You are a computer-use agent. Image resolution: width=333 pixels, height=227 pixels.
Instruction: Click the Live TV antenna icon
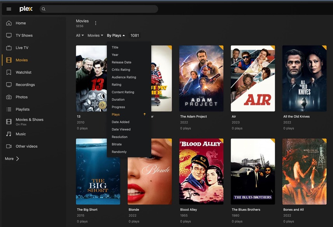(9, 47)
